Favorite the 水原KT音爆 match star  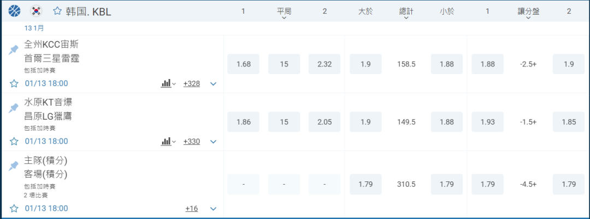pos(14,141)
